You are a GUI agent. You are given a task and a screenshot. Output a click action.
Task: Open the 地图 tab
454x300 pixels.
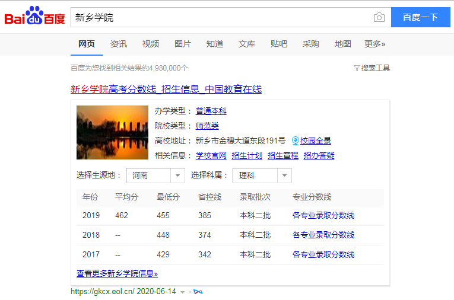(x=343, y=44)
